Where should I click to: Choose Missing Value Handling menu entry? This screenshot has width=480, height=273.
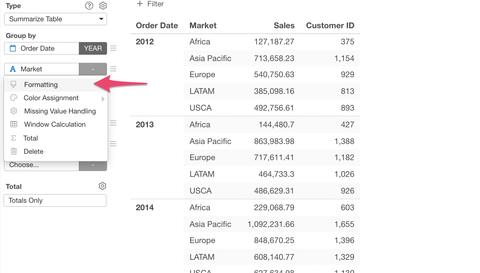point(60,111)
